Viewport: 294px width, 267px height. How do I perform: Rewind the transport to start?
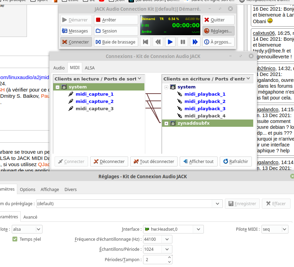pyautogui.click(x=145, y=42)
